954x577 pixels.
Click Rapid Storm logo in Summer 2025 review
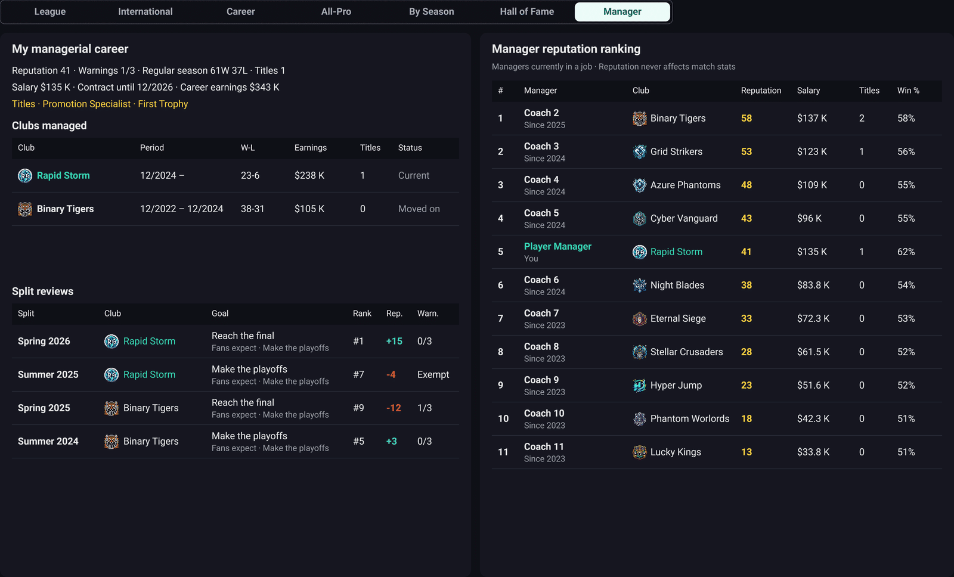[x=111, y=374]
